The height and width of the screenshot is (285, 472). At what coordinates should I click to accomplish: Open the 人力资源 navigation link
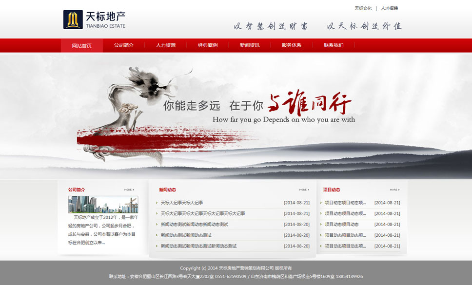(166, 45)
